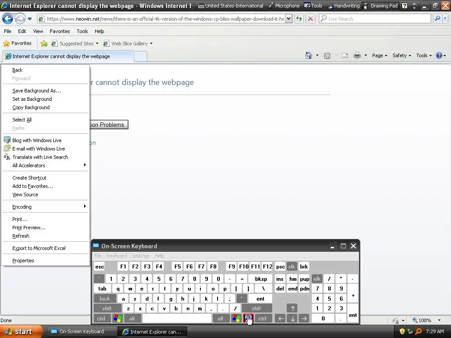Open the Suggested Sites dropdown
This screenshot has height=338, width=451.
[75, 44]
